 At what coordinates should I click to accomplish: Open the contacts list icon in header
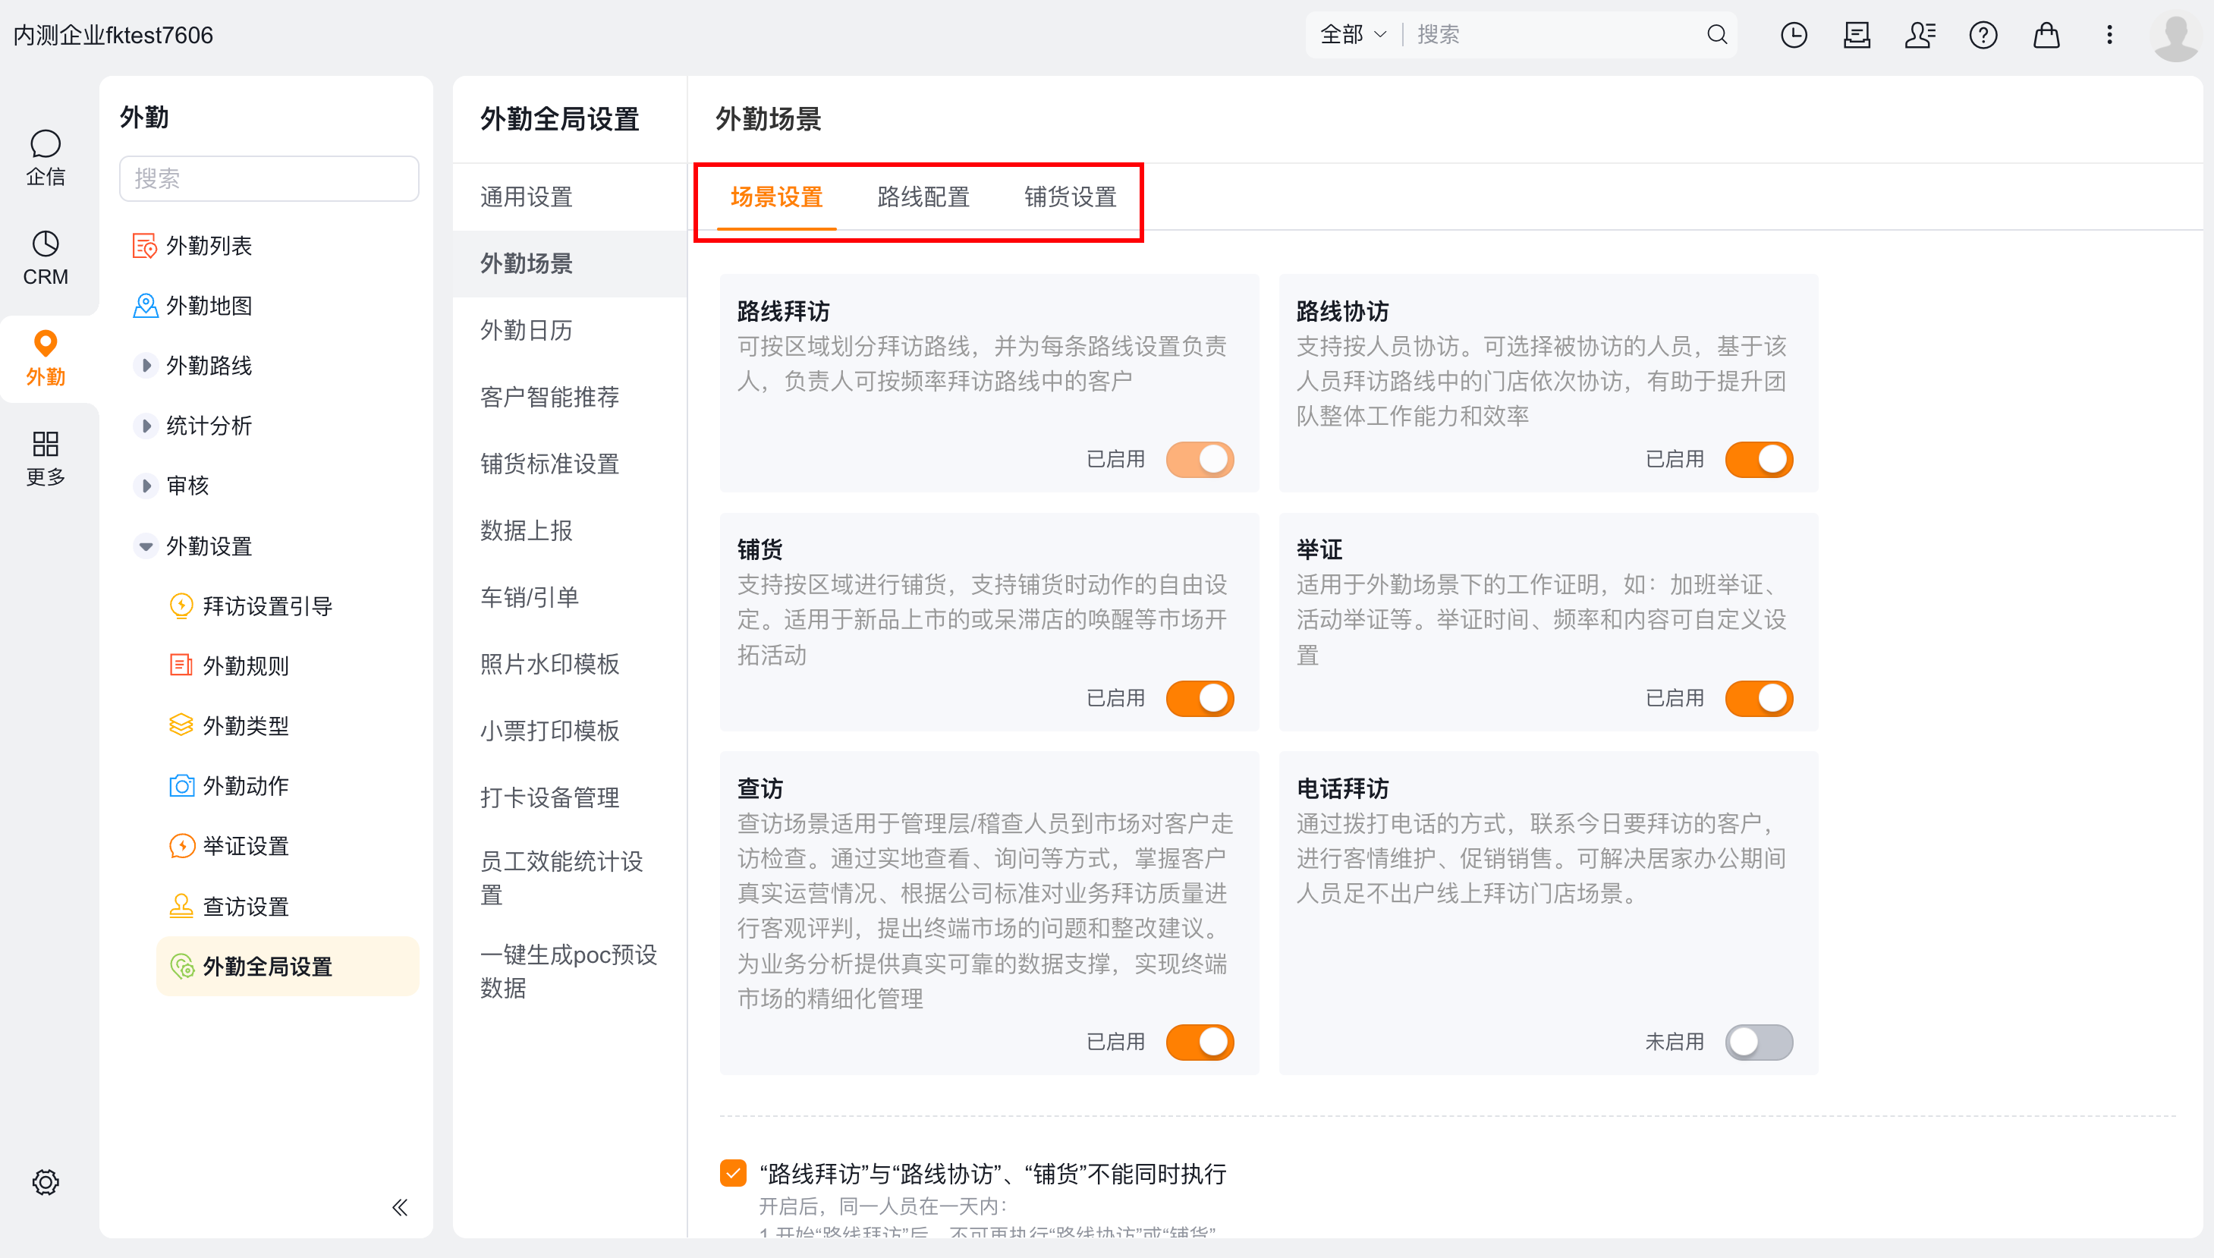[1920, 35]
